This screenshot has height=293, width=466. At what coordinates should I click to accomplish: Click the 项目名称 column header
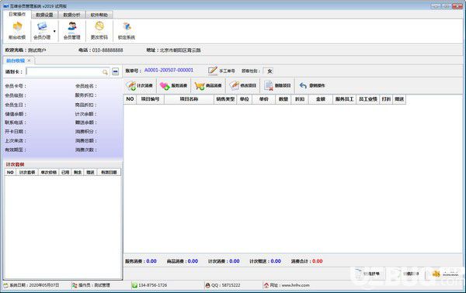click(189, 99)
